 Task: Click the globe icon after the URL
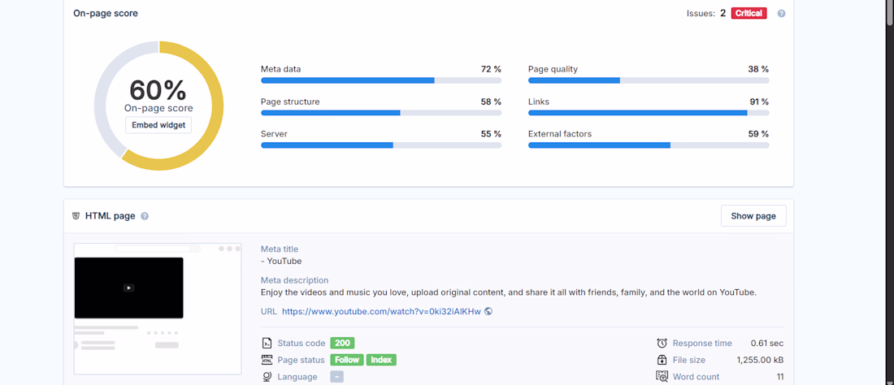coord(488,312)
